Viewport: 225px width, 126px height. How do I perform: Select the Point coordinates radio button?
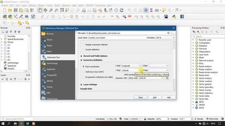[x=84, y=66]
